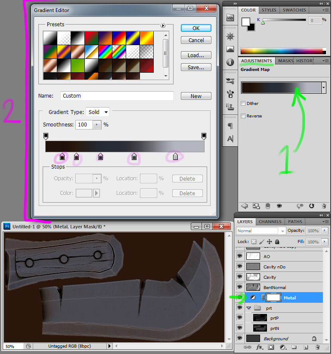The image size is (332, 354).
Task: Add a layer mask icon
Action: pos(271,347)
